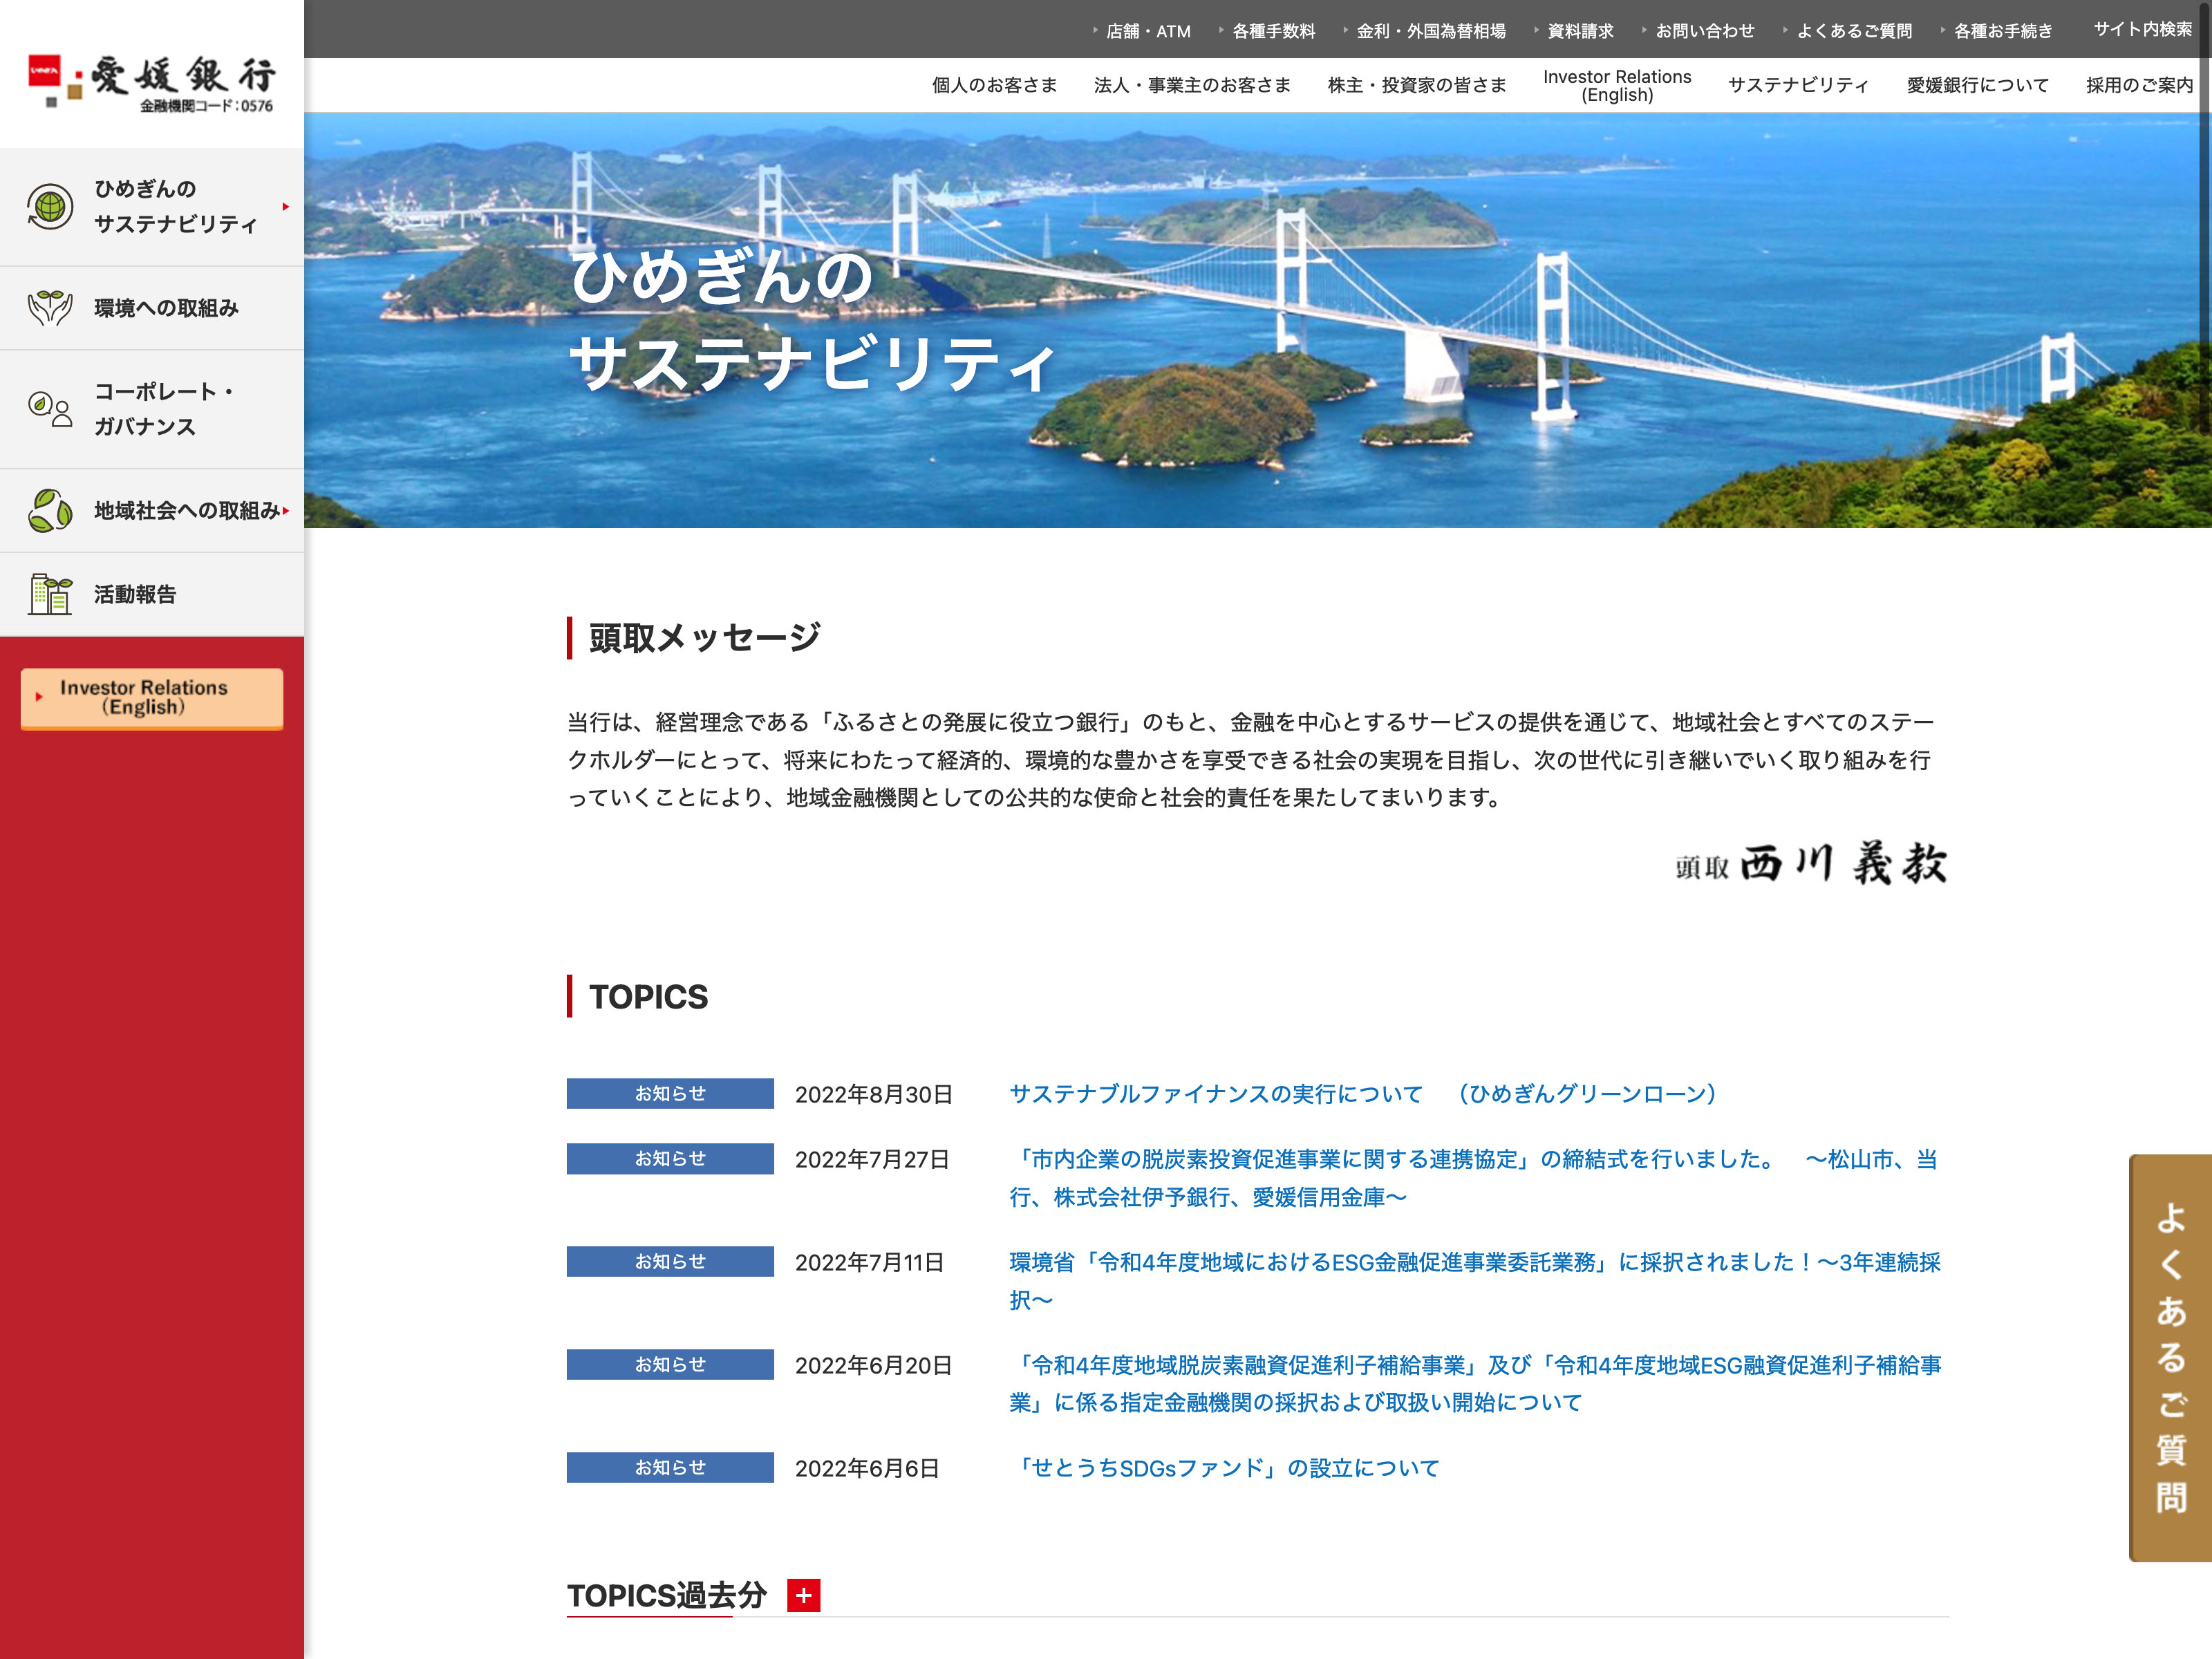This screenshot has height=1659, width=2212.
Task: Click the building icon for 活動報告
Action: click(x=50, y=594)
